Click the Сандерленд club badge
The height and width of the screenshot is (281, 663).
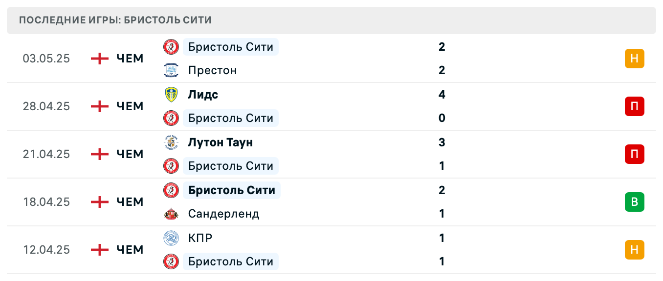[170, 214]
